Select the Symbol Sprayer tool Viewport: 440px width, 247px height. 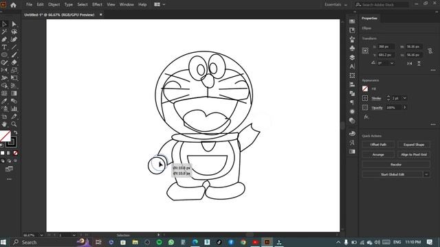4,108
